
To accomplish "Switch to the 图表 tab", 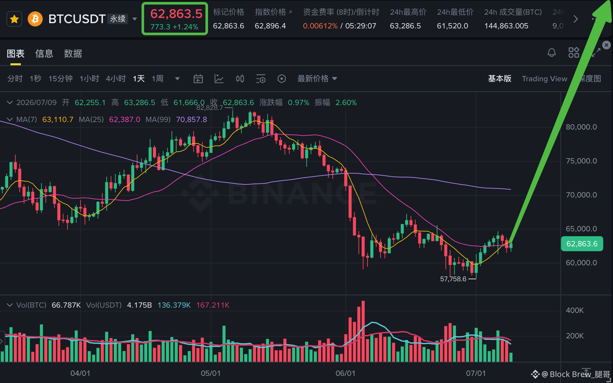I will (x=16, y=54).
